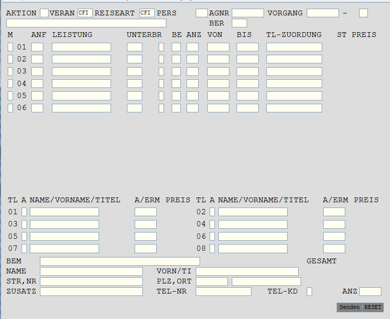Select the REISEART field containing CFI

[x=147, y=13]
